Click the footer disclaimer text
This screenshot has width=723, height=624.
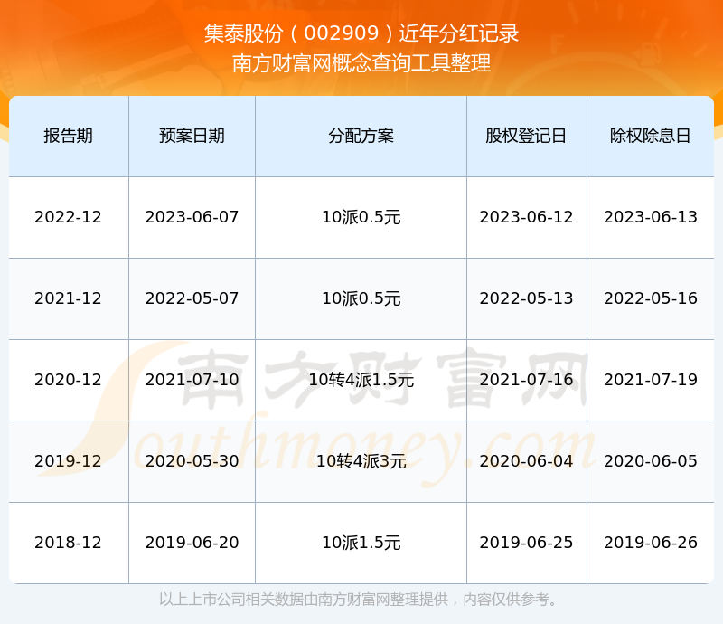359,600
